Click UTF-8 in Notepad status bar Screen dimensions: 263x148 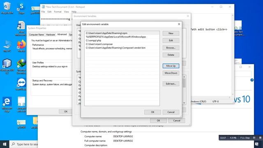(x=215, y=102)
